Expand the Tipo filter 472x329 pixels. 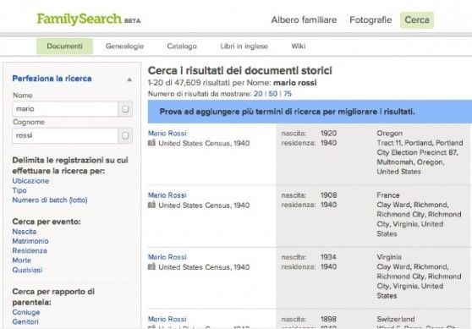pyautogui.click(x=19, y=190)
